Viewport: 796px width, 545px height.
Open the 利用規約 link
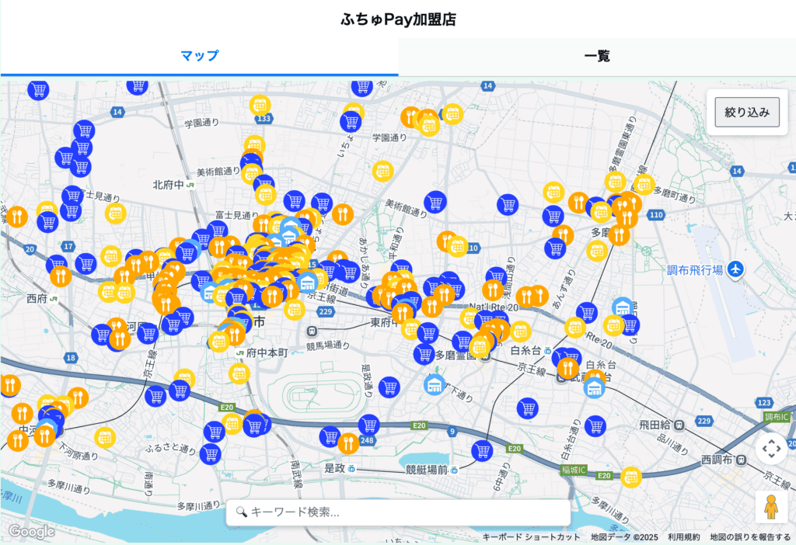[681, 536]
